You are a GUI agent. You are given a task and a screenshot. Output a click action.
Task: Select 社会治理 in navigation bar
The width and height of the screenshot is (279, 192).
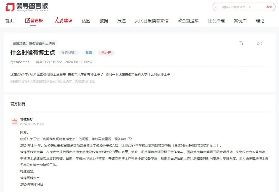click(x=216, y=21)
